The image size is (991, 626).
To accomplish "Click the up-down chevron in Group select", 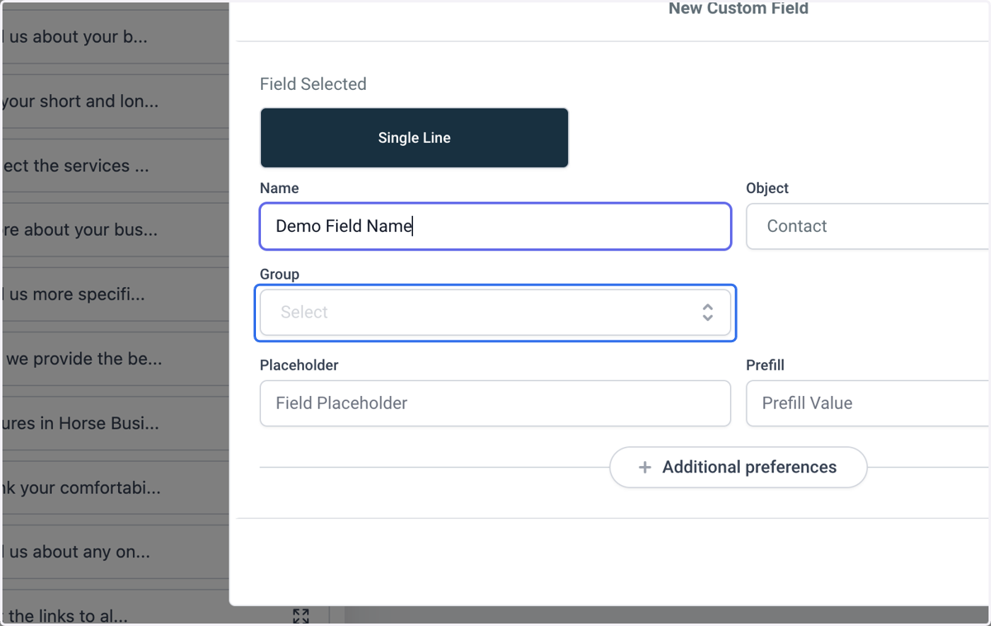I will pyautogui.click(x=708, y=312).
